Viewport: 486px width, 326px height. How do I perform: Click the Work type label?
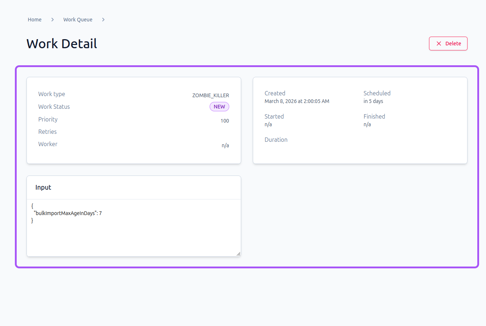tap(52, 94)
